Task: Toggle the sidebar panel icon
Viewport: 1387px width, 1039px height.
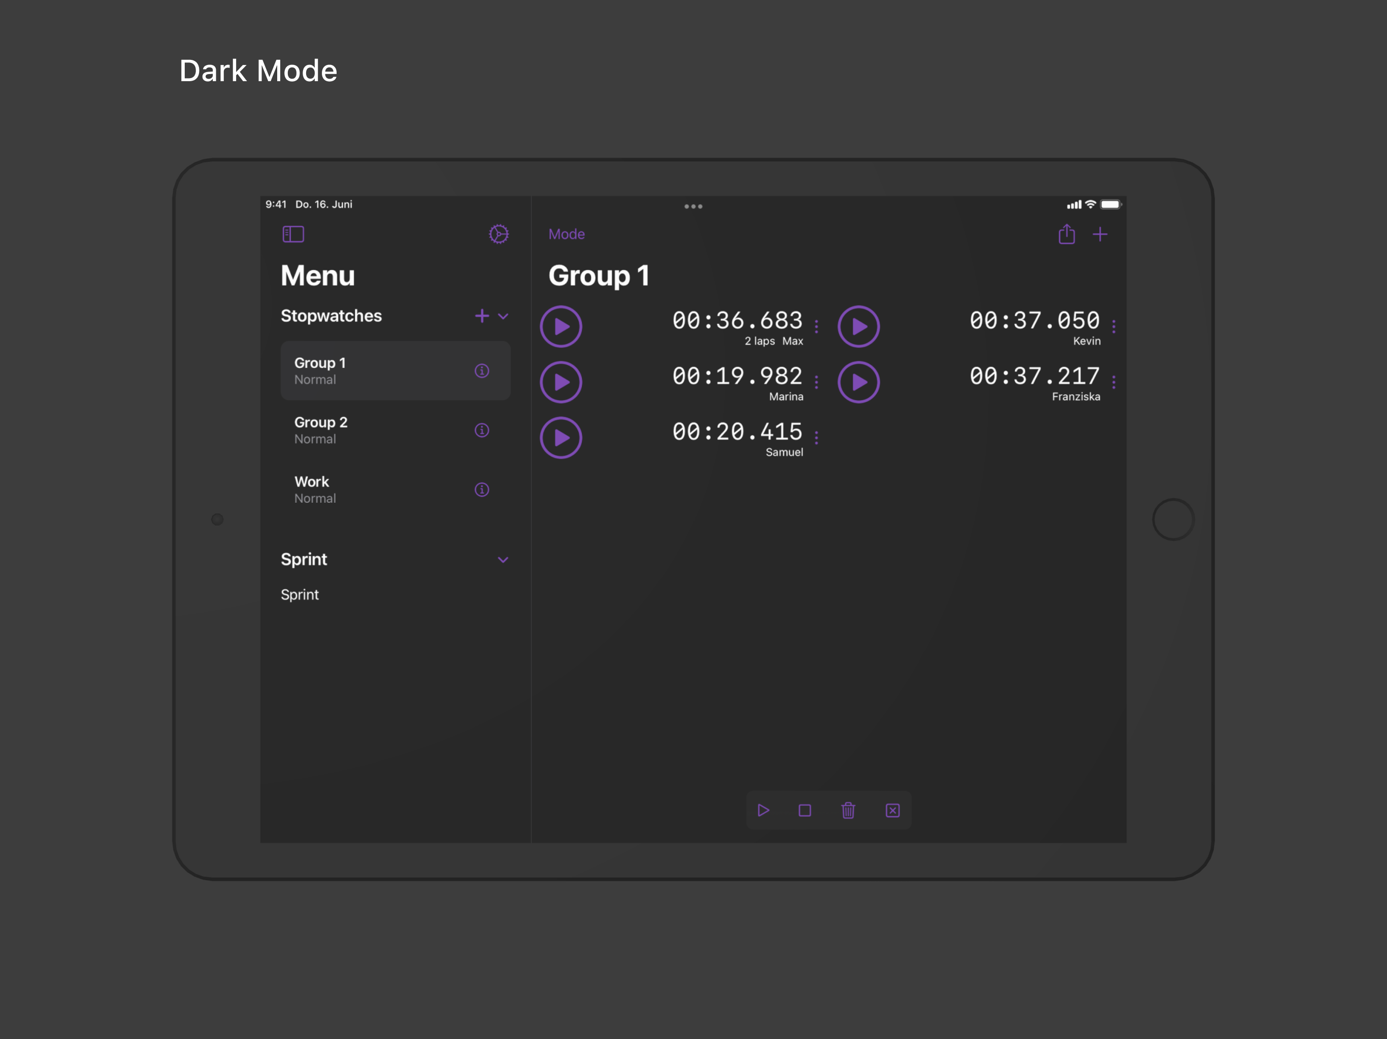Action: click(293, 234)
